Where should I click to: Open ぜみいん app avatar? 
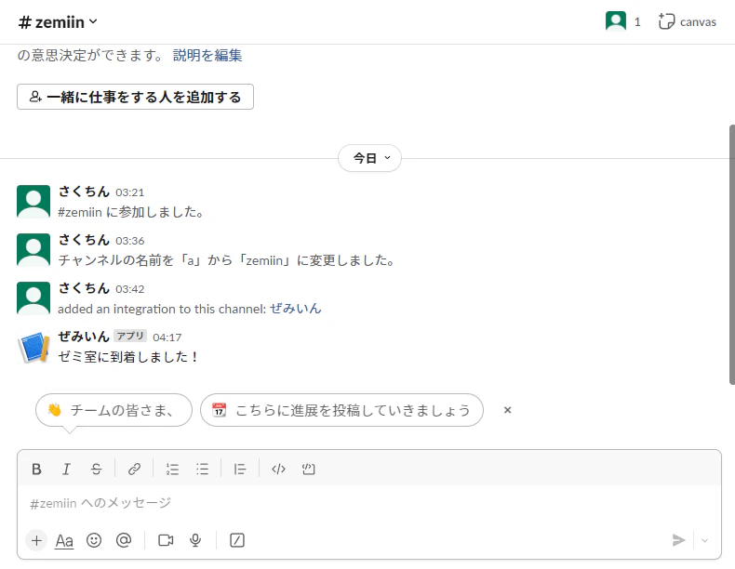tap(33, 347)
